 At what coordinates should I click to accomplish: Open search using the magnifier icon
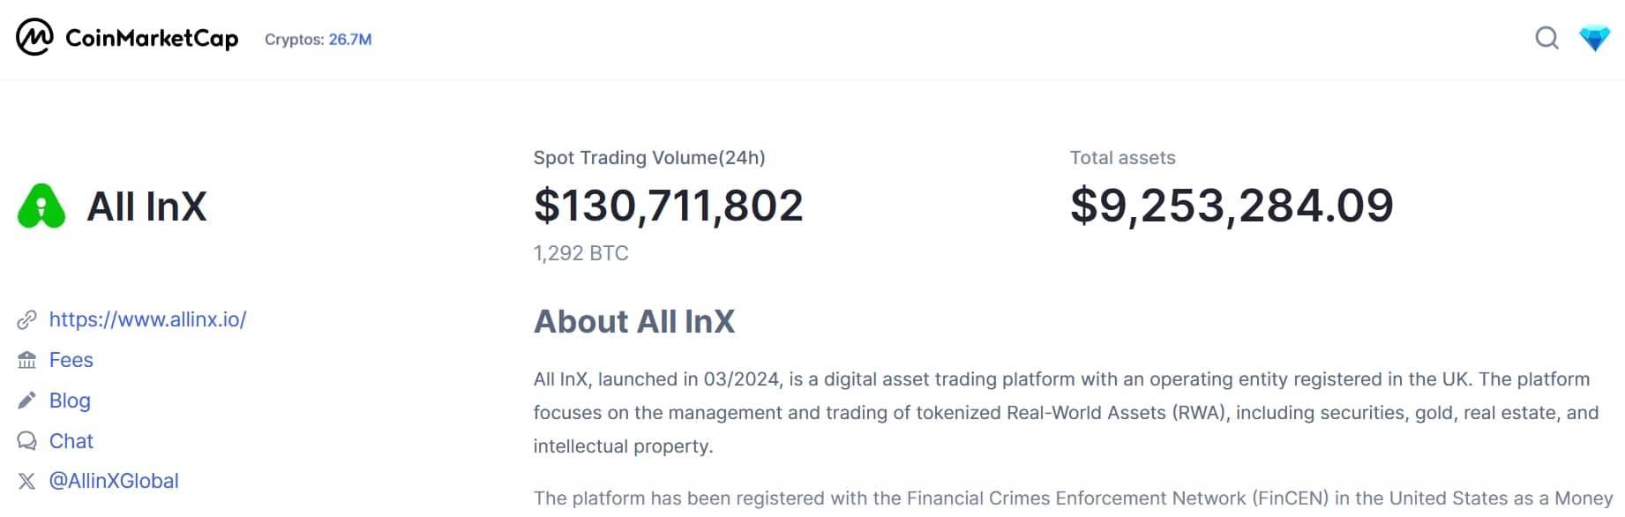1546,39
